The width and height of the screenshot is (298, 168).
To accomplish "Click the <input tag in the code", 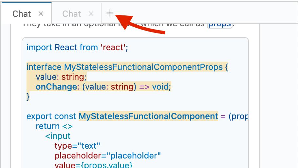I will [58, 136].
